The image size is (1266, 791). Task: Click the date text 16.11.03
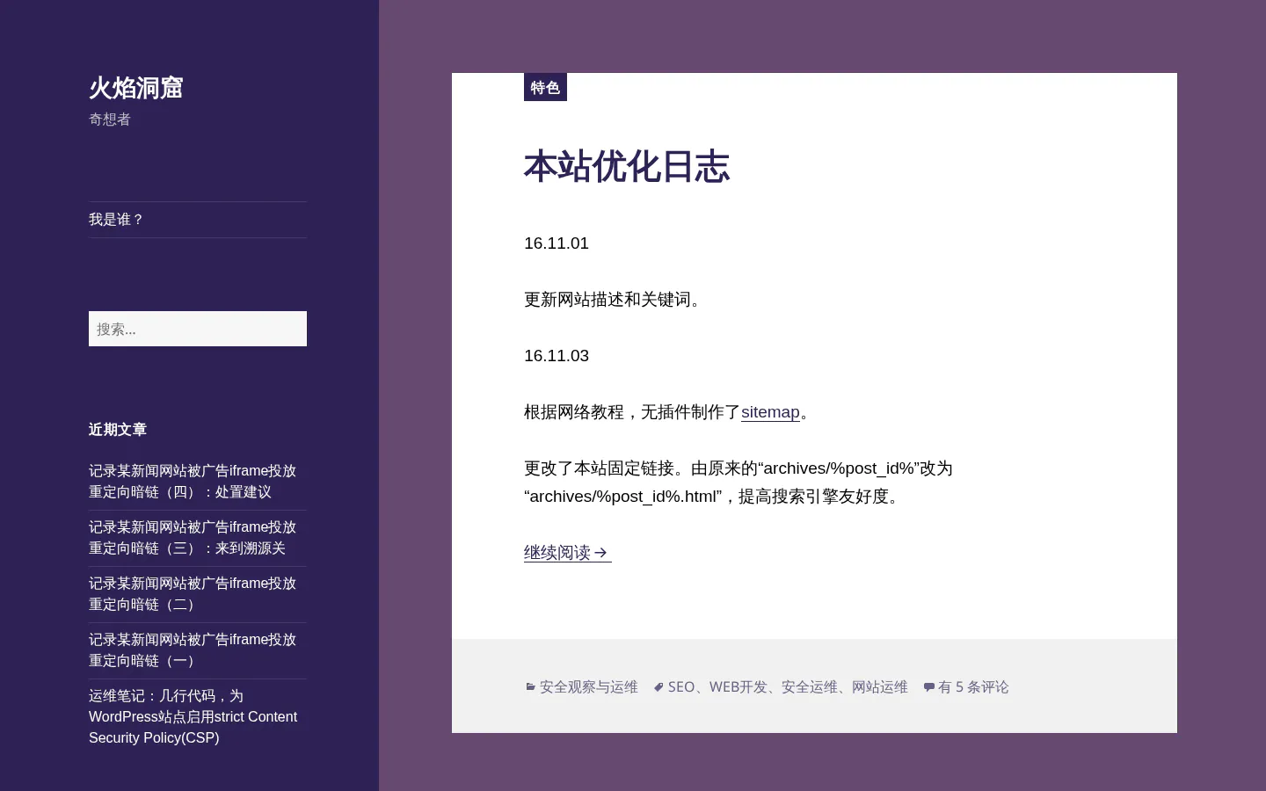[557, 356]
